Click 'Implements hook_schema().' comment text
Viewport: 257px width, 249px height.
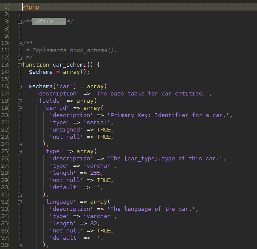75,50
